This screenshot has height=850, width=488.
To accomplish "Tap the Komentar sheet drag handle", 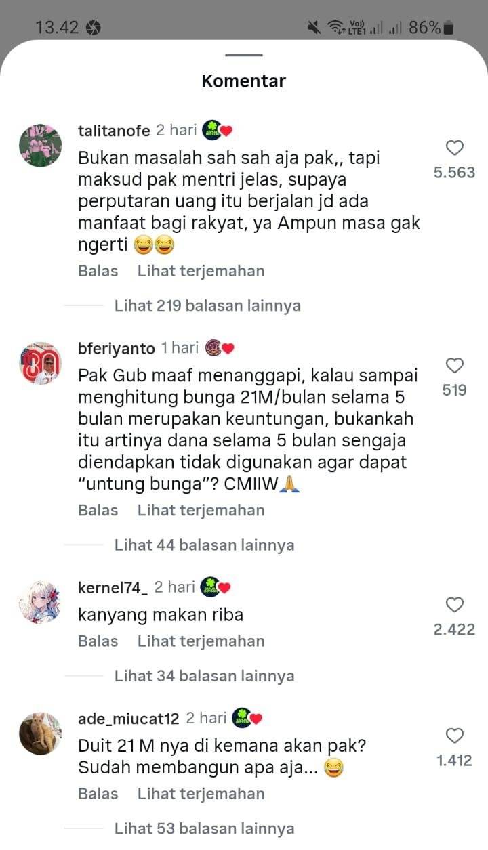I will coord(244,55).
